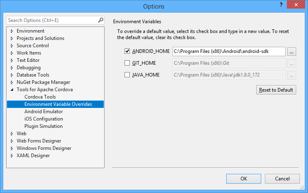This screenshot has height=193, width=308.
Task: Open the Android Emulator options page
Action: pyautogui.click(x=44, y=112)
